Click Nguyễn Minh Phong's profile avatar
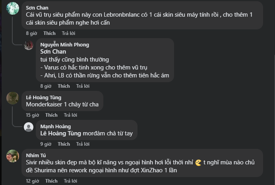275x185 pixels. 29,45
